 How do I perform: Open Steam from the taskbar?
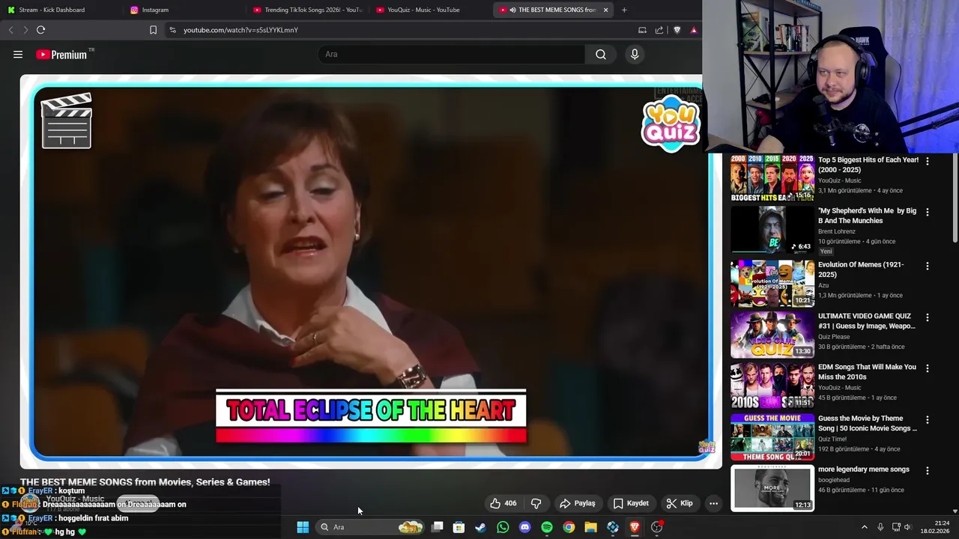coord(481,527)
